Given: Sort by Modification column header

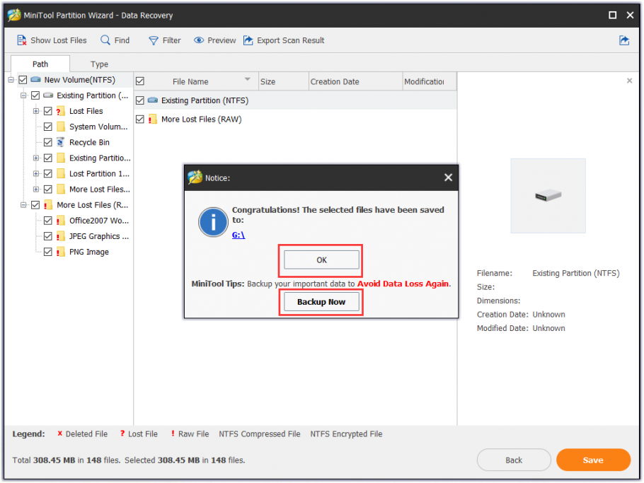Looking at the screenshot, I should (x=430, y=81).
